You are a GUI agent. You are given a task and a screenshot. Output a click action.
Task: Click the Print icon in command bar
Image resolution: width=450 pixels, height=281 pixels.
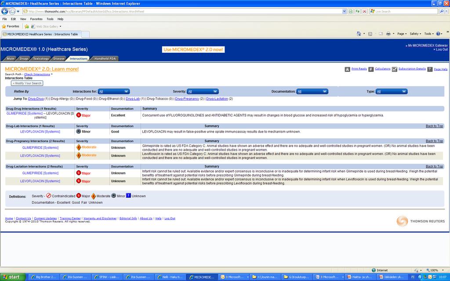(388, 33)
